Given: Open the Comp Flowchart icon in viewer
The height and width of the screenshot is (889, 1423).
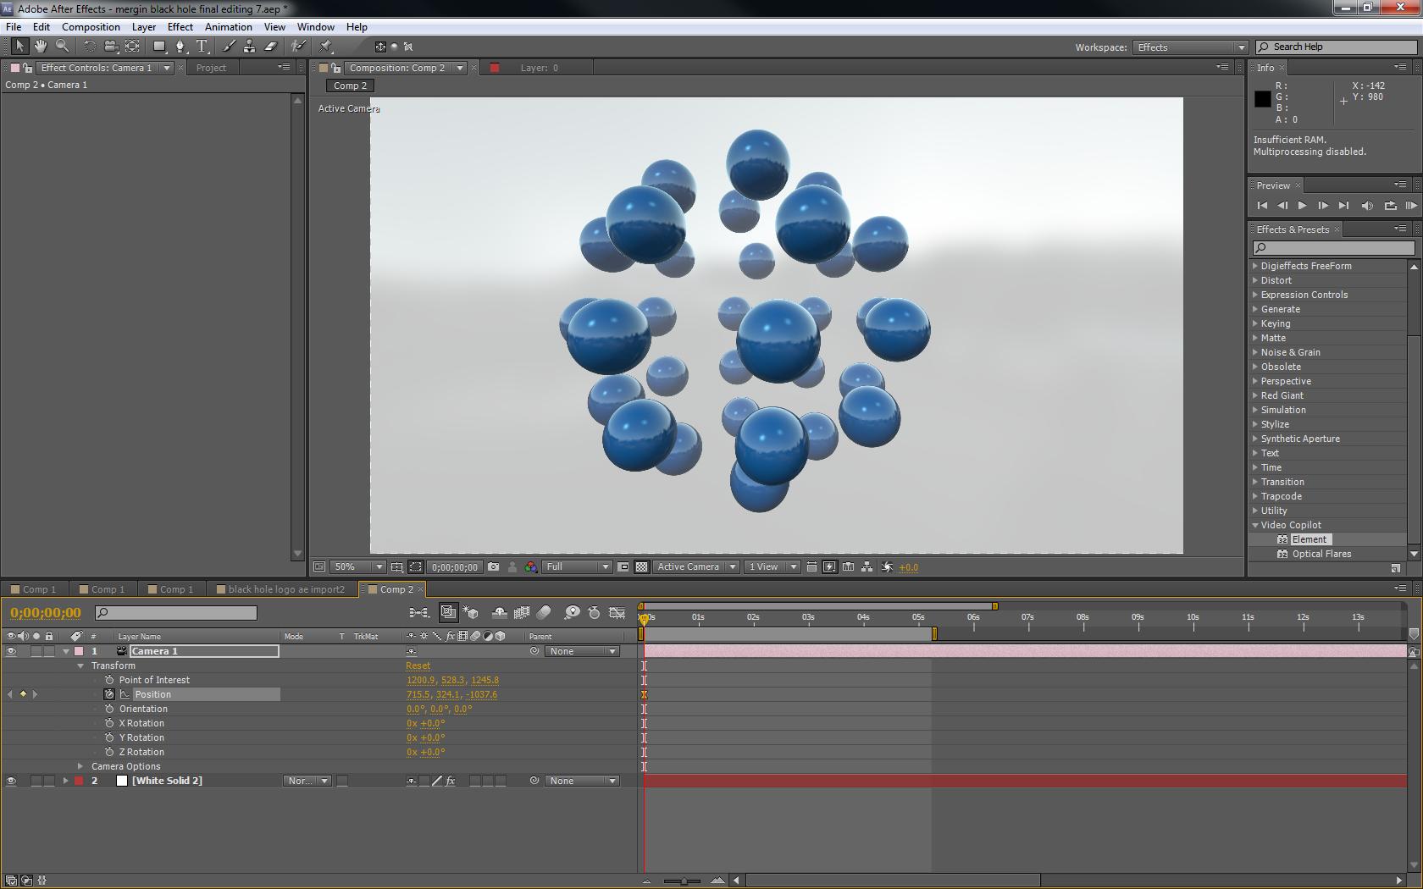Looking at the screenshot, I should (x=867, y=567).
